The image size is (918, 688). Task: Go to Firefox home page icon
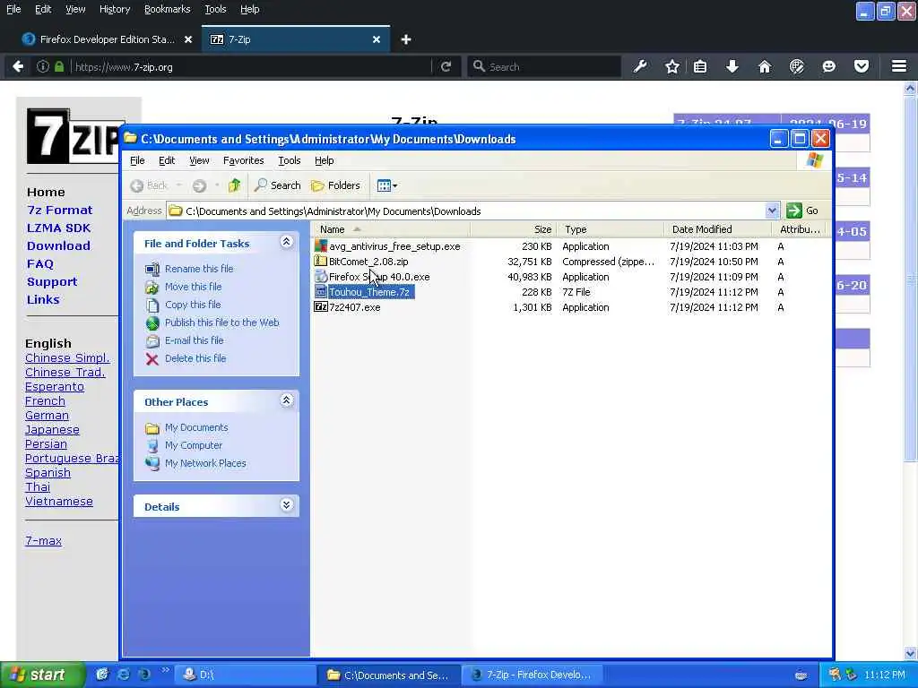pyautogui.click(x=765, y=66)
